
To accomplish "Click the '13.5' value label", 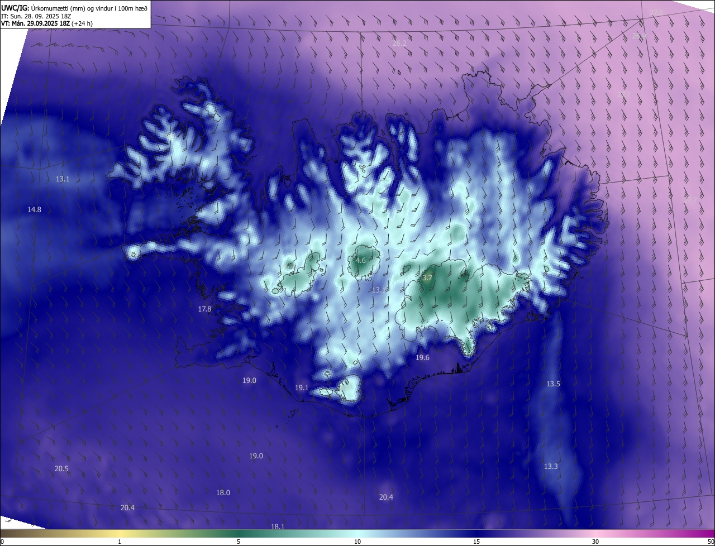I will tap(553, 384).
